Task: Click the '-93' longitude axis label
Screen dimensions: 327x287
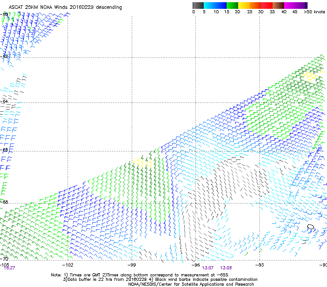Action: tap(259, 264)
